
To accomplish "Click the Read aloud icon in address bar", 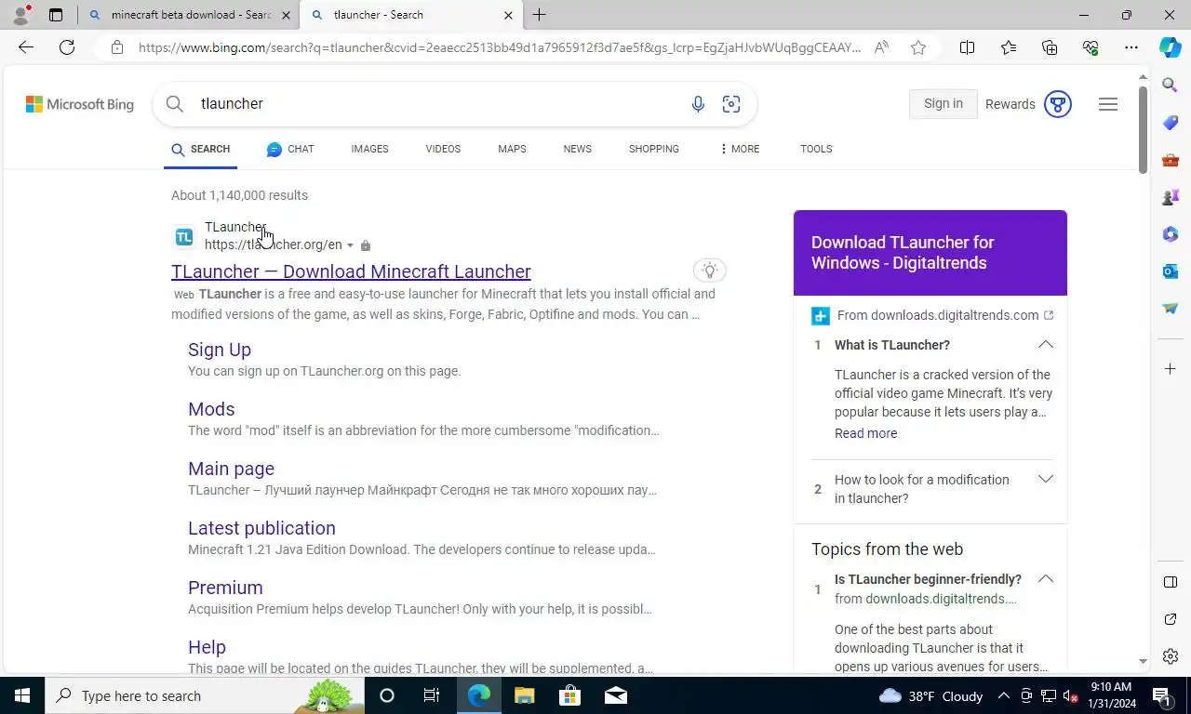I will (881, 47).
